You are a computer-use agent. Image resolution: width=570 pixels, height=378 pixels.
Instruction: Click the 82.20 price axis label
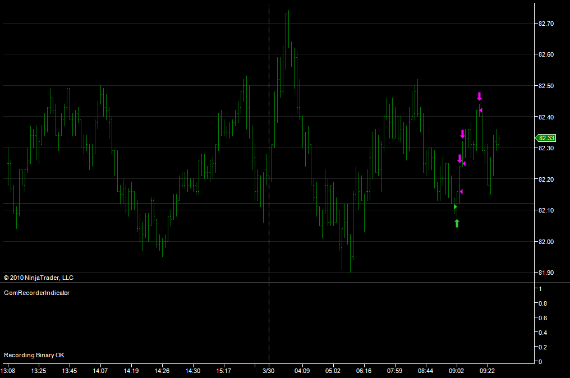coord(546,179)
